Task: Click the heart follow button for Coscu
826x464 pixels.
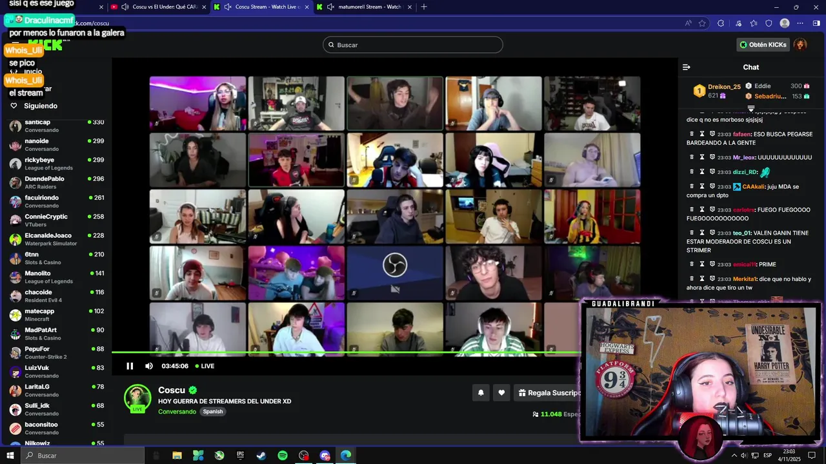Action: (x=501, y=392)
